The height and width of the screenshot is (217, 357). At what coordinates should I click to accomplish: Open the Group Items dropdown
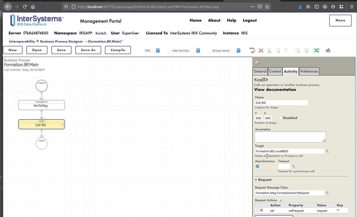pos(224,51)
